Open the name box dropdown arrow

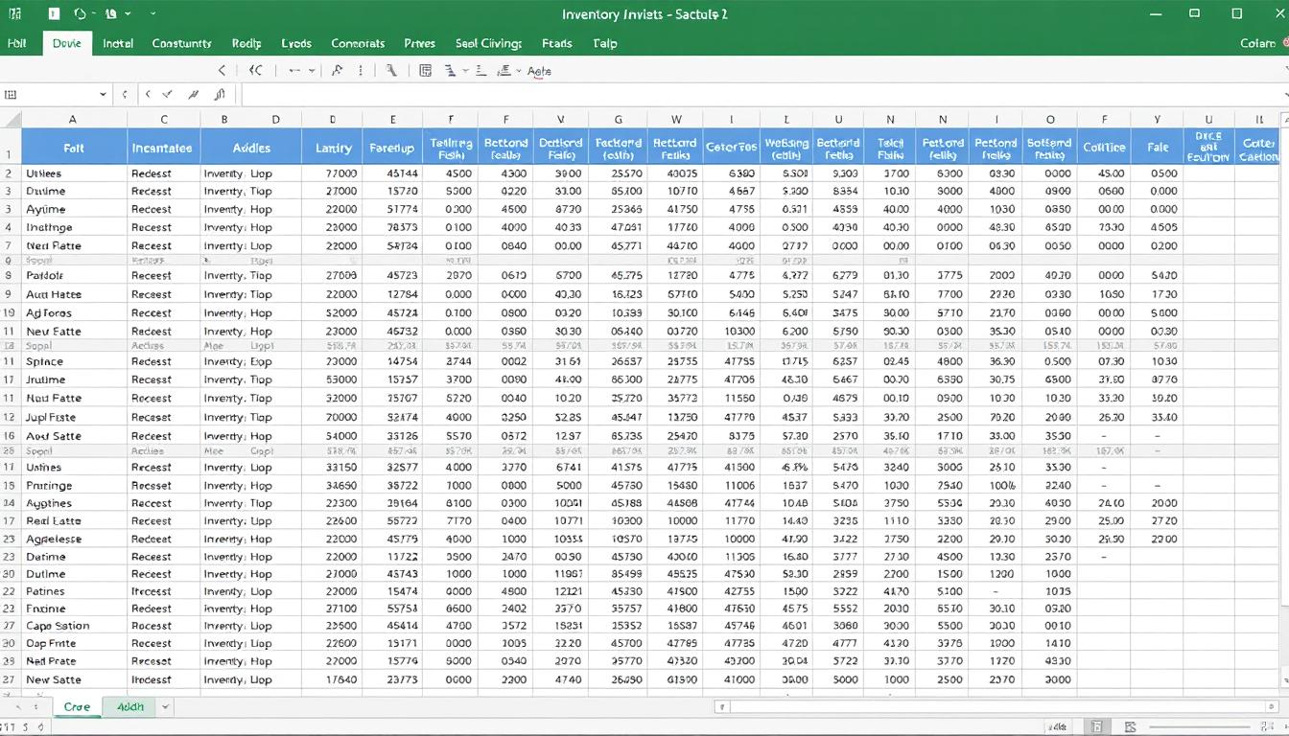103,95
